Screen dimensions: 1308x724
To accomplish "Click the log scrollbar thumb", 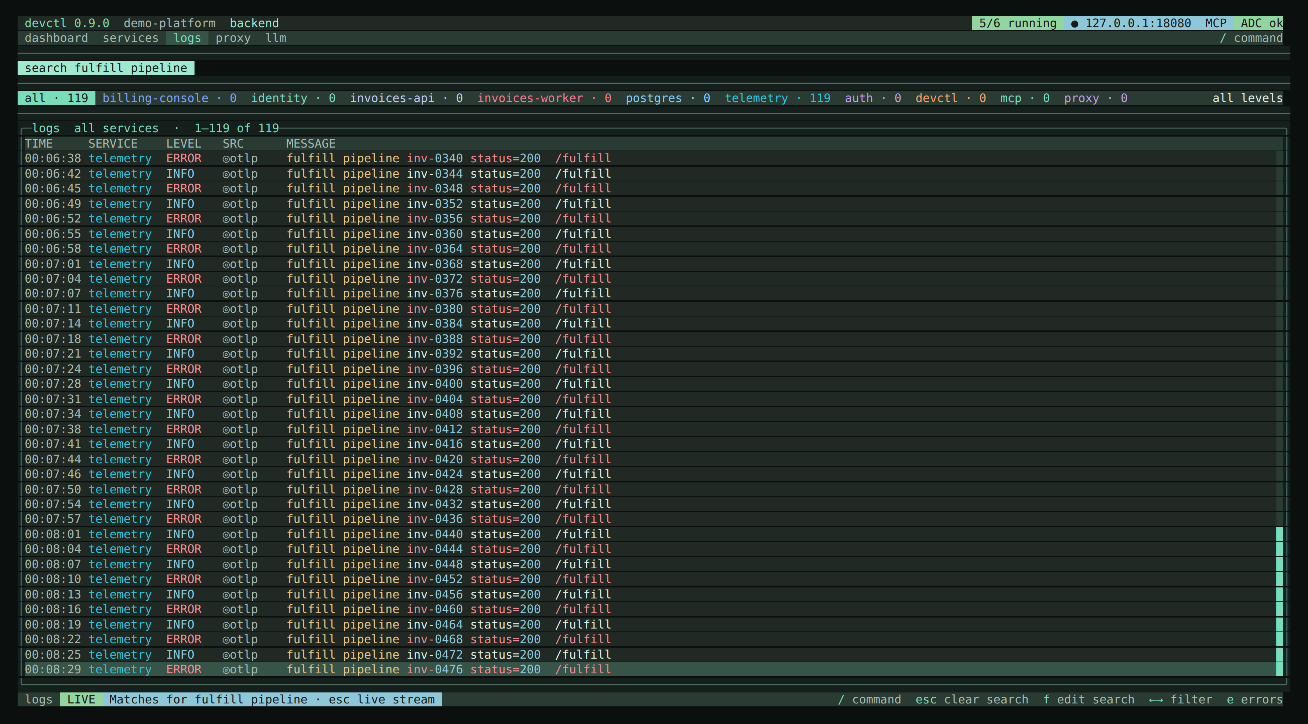I will 1279,601.
